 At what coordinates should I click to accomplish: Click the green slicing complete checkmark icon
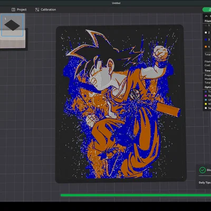[203, 170]
